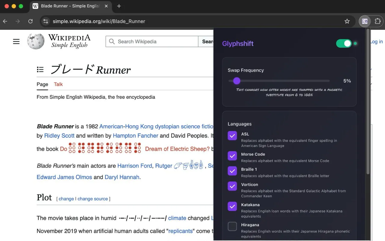Image resolution: width=385 pixels, height=241 pixels.
Task: Uncheck the Katakana checkbox
Action: (232, 206)
